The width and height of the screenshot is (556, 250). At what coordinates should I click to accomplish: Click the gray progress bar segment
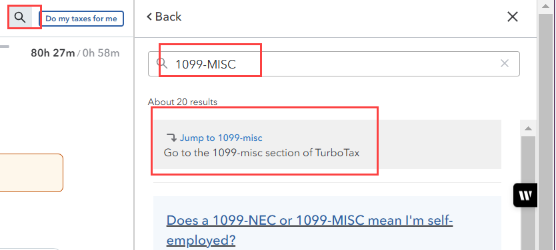point(5,46)
